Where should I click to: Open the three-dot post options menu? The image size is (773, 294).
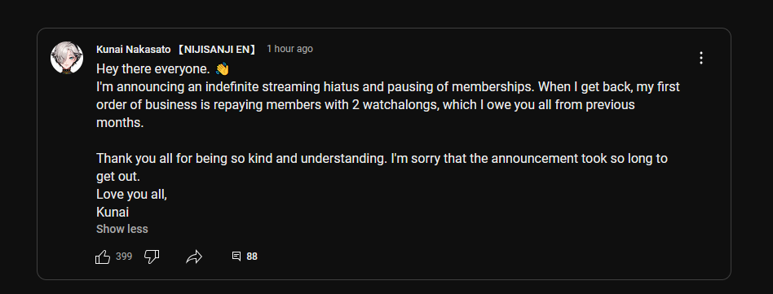pos(701,58)
